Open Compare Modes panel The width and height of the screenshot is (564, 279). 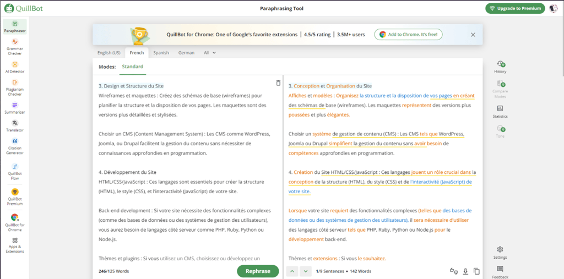click(x=500, y=89)
